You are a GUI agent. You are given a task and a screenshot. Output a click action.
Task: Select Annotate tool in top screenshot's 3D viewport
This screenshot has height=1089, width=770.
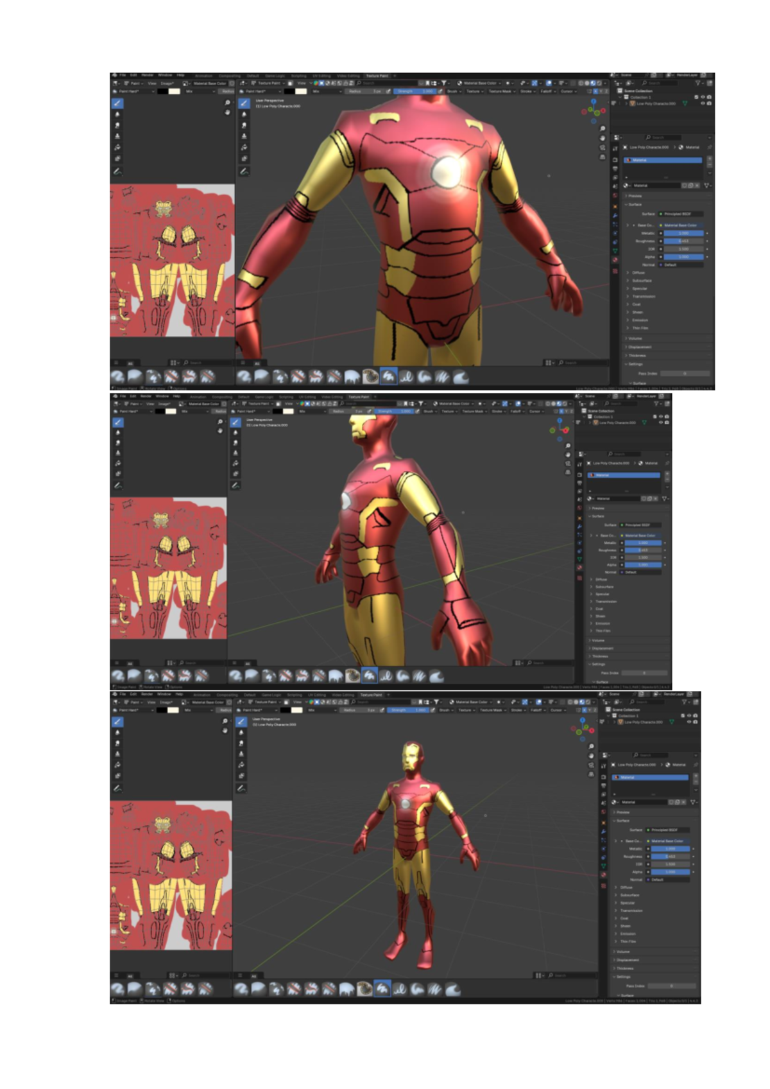(x=244, y=171)
